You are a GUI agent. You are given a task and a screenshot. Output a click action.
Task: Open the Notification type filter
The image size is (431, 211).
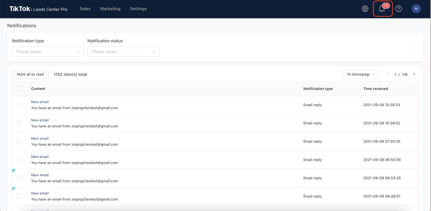click(47, 51)
